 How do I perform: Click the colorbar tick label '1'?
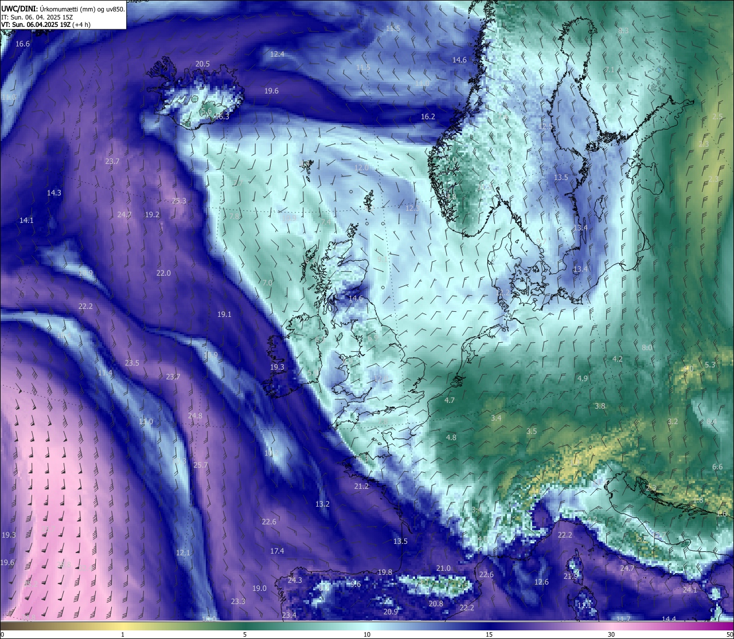tap(123, 634)
